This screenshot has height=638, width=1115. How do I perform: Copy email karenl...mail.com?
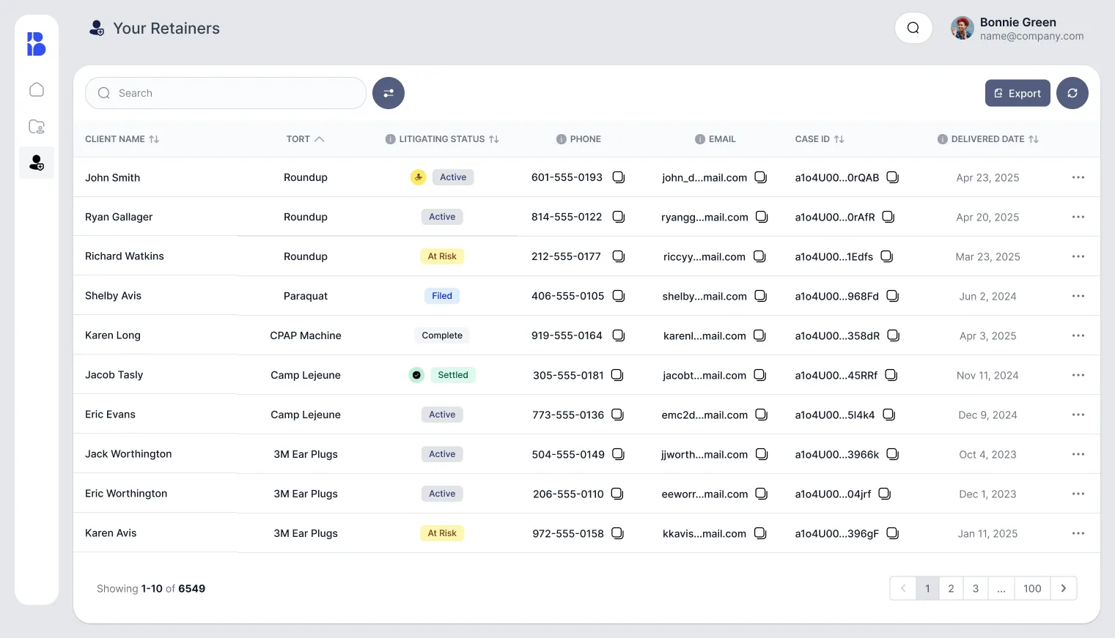tap(760, 335)
